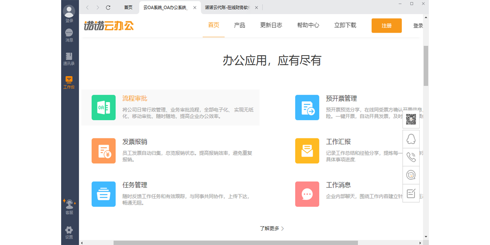Click the orange 注册 button
Screen dimensions: 490x245
(387, 26)
